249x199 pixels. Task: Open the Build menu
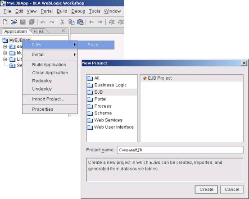62,11
